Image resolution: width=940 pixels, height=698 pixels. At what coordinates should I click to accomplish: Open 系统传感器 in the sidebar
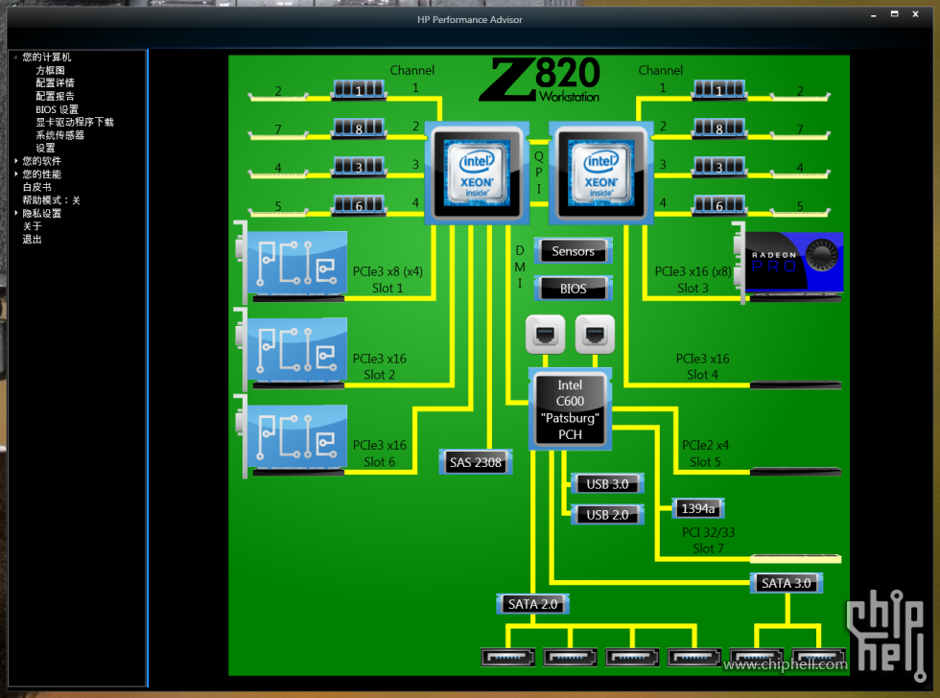[59, 135]
